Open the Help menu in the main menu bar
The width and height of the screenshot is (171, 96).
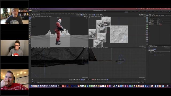tap(85, 13)
